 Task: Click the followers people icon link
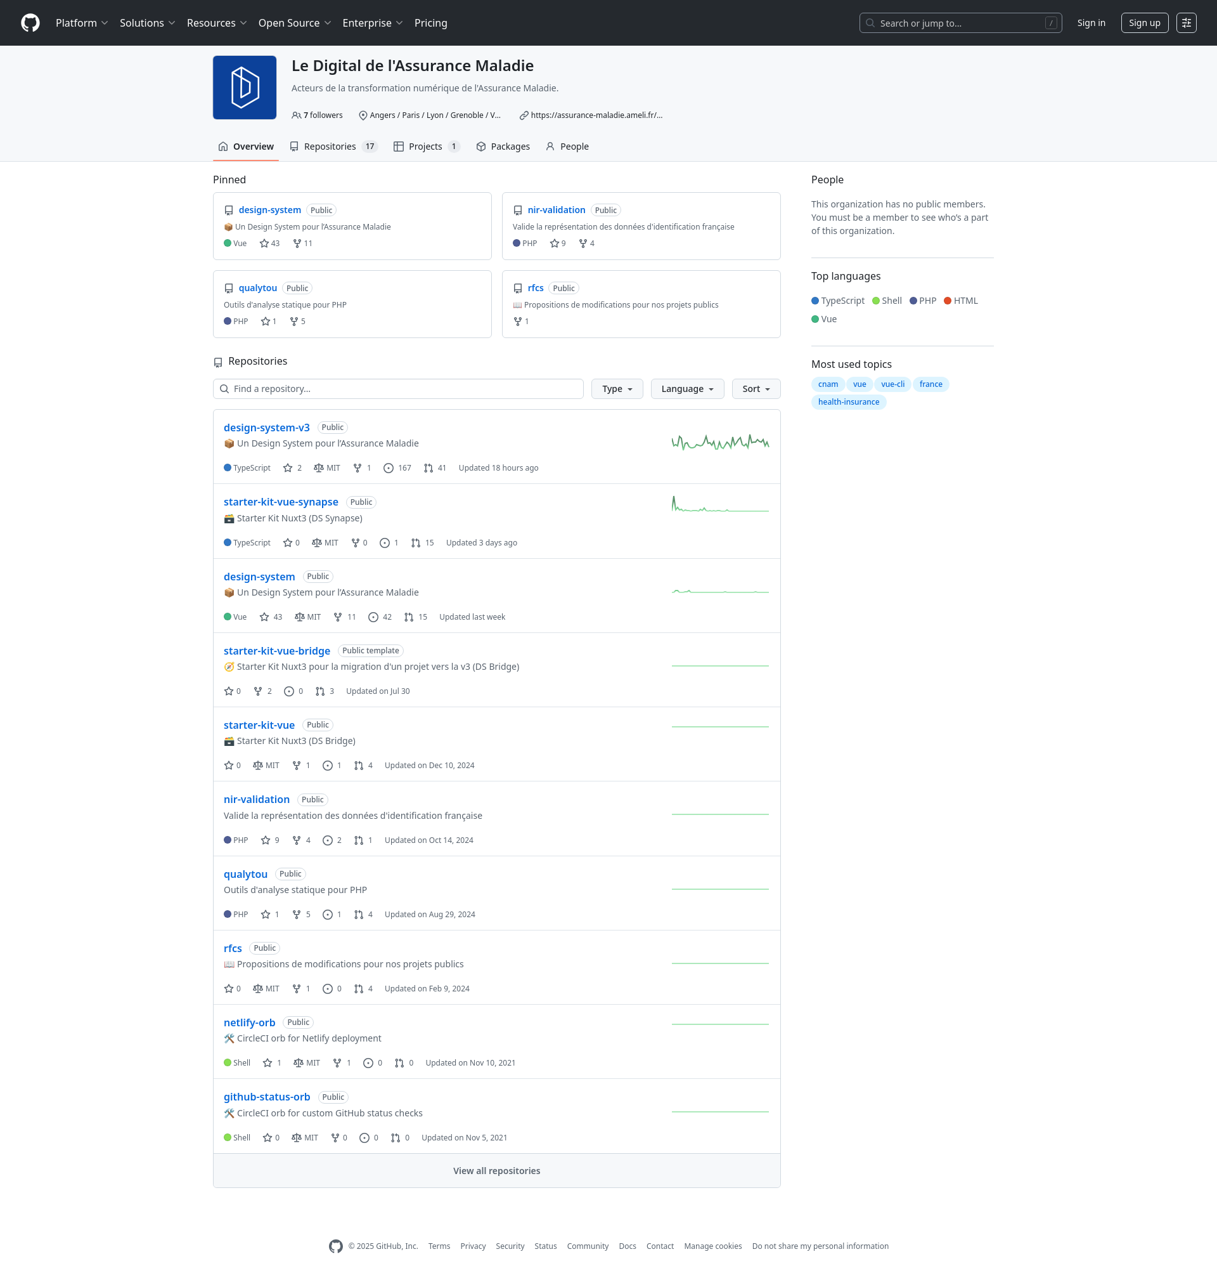click(317, 115)
